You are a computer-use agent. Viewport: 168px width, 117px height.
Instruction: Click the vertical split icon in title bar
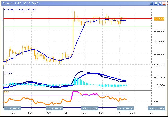[x=152, y=3]
